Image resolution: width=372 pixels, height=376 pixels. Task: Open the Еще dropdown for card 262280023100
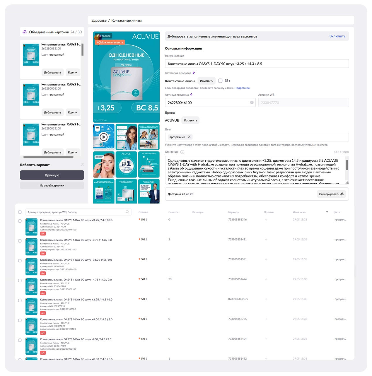(x=73, y=152)
